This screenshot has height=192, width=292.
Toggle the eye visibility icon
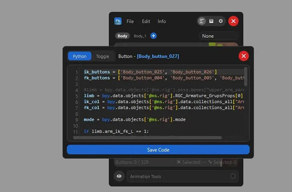point(119,176)
